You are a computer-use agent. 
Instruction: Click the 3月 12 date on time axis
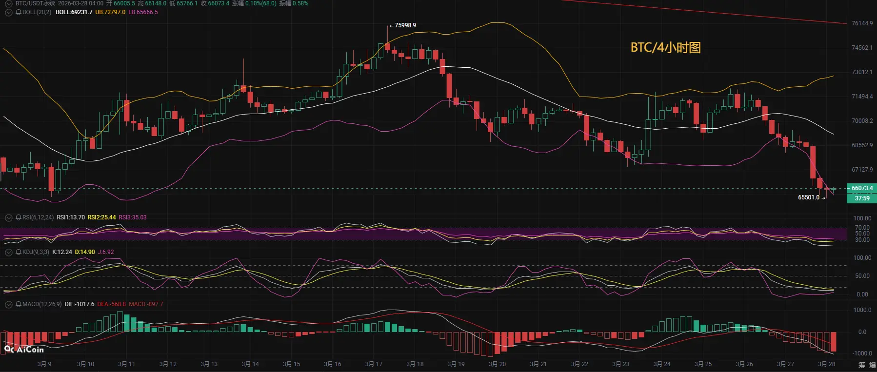pos(168,364)
